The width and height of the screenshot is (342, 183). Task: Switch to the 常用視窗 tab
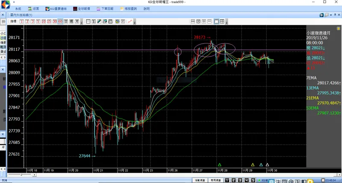pos(215,180)
